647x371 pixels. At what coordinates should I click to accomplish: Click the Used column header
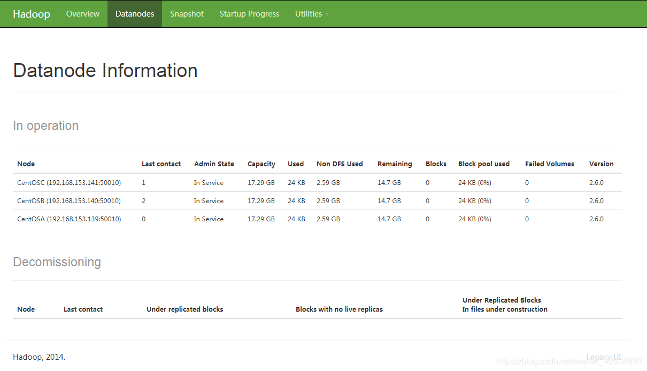(x=296, y=164)
